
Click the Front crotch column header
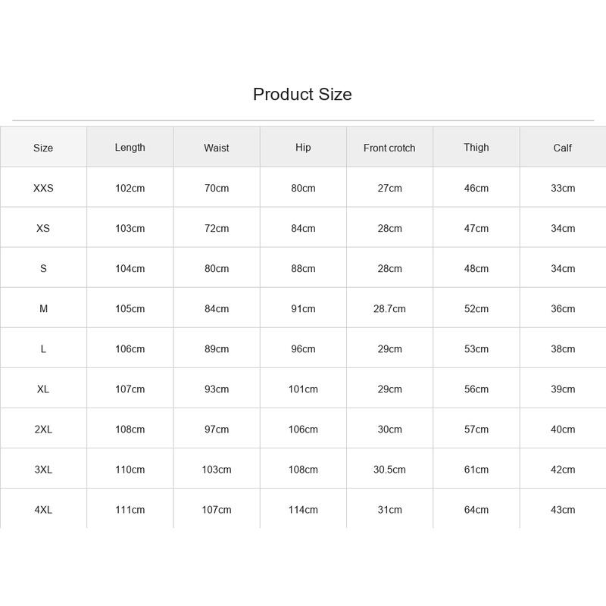(x=389, y=148)
